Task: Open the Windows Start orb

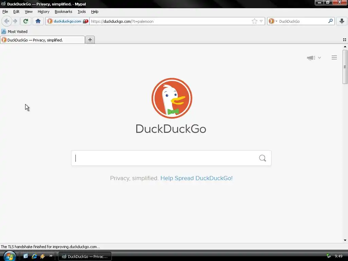Action: tap(10, 256)
